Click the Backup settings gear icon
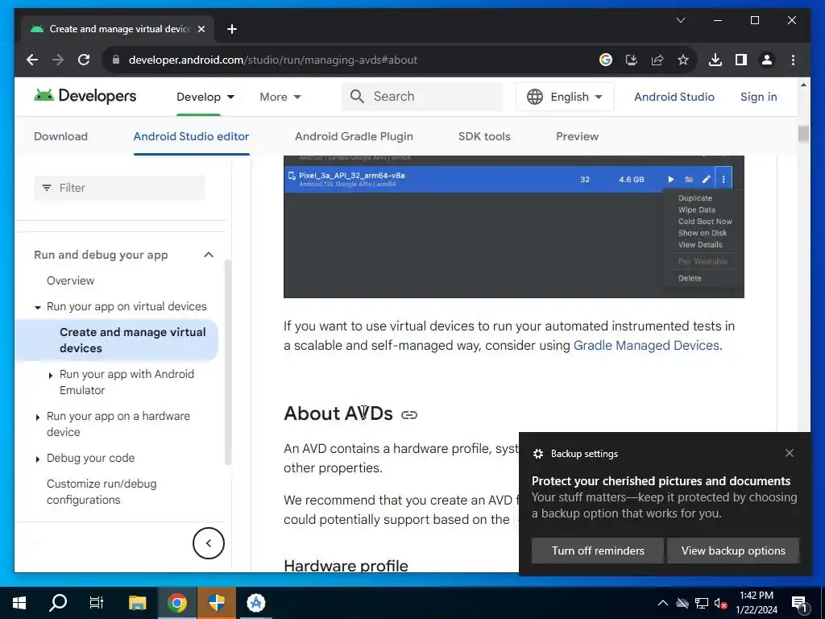The width and height of the screenshot is (825, 619). pyautogui.click(x=537, y=454)
